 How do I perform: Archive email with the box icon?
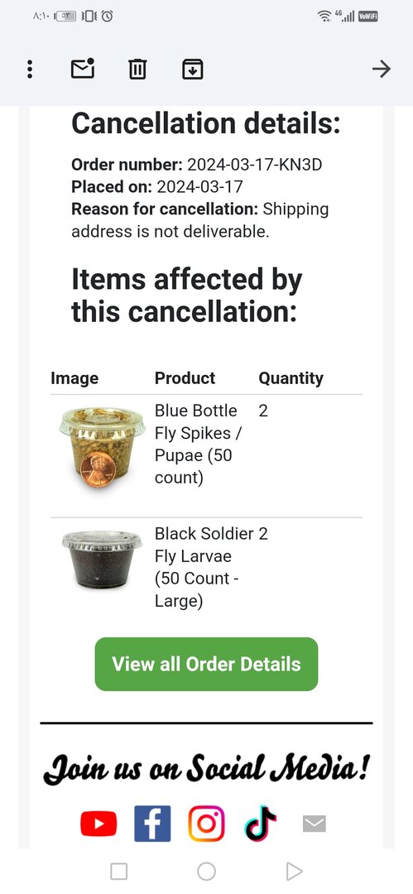[x=193, y=70]
